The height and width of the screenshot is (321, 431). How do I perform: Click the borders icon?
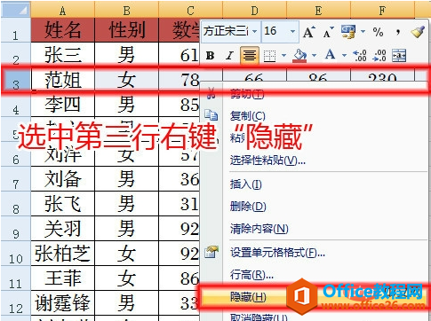pyautogui.click(x=269, y=56)
